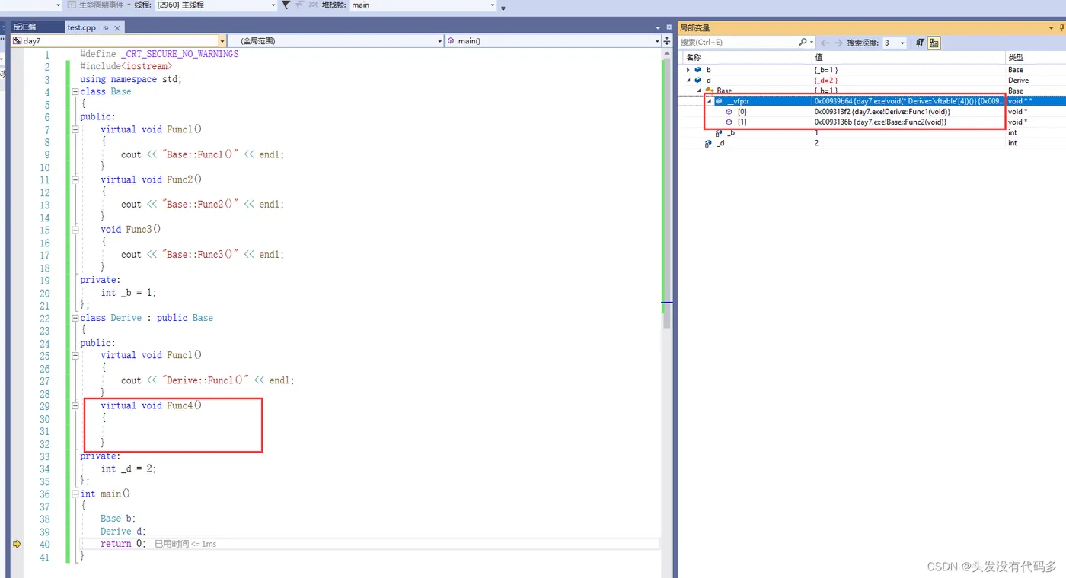This screenshot has width=1066, height=578.
Task: Click 'class Derive : public Base' line
Action: tap(146, 318)
